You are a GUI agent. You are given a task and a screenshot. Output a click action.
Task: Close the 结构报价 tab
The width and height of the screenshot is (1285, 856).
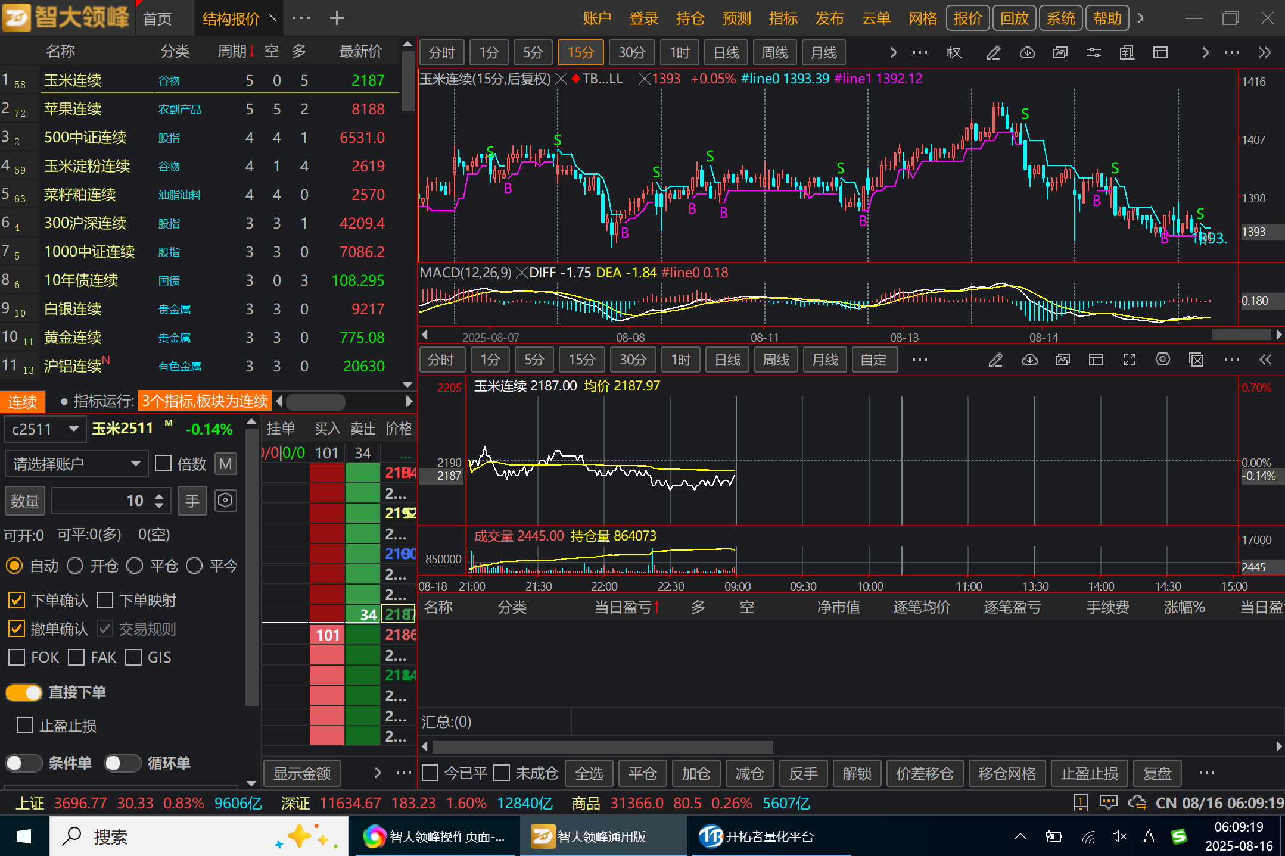pyautogui.click(x=273, y=18)
